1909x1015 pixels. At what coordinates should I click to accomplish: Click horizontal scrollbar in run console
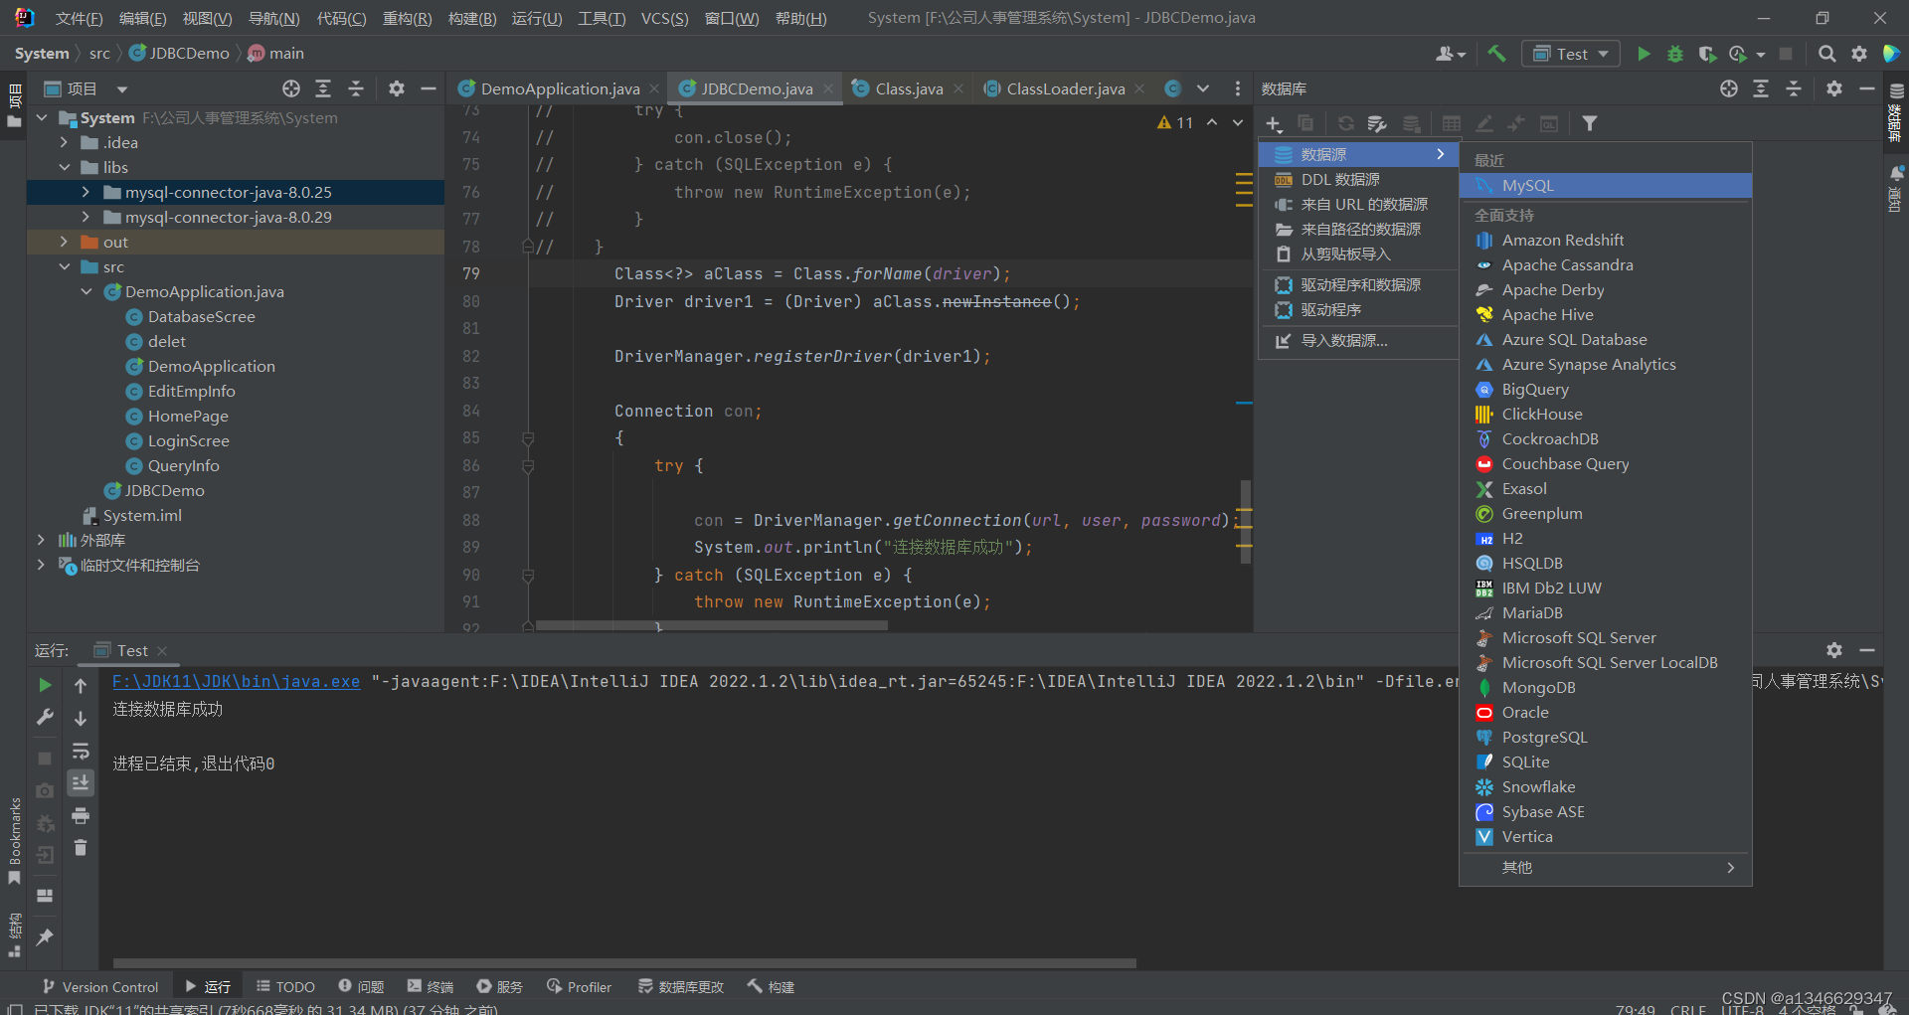624,962
